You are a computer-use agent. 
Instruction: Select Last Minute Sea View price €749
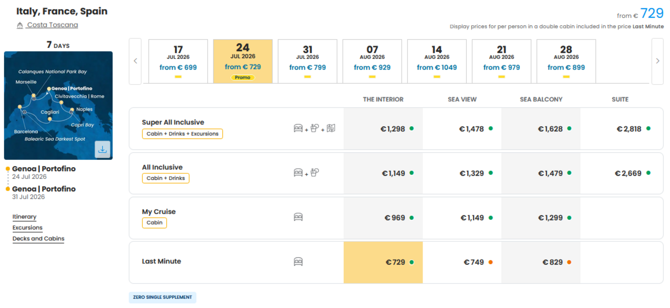pyautogui.click(x=462, y=263)
